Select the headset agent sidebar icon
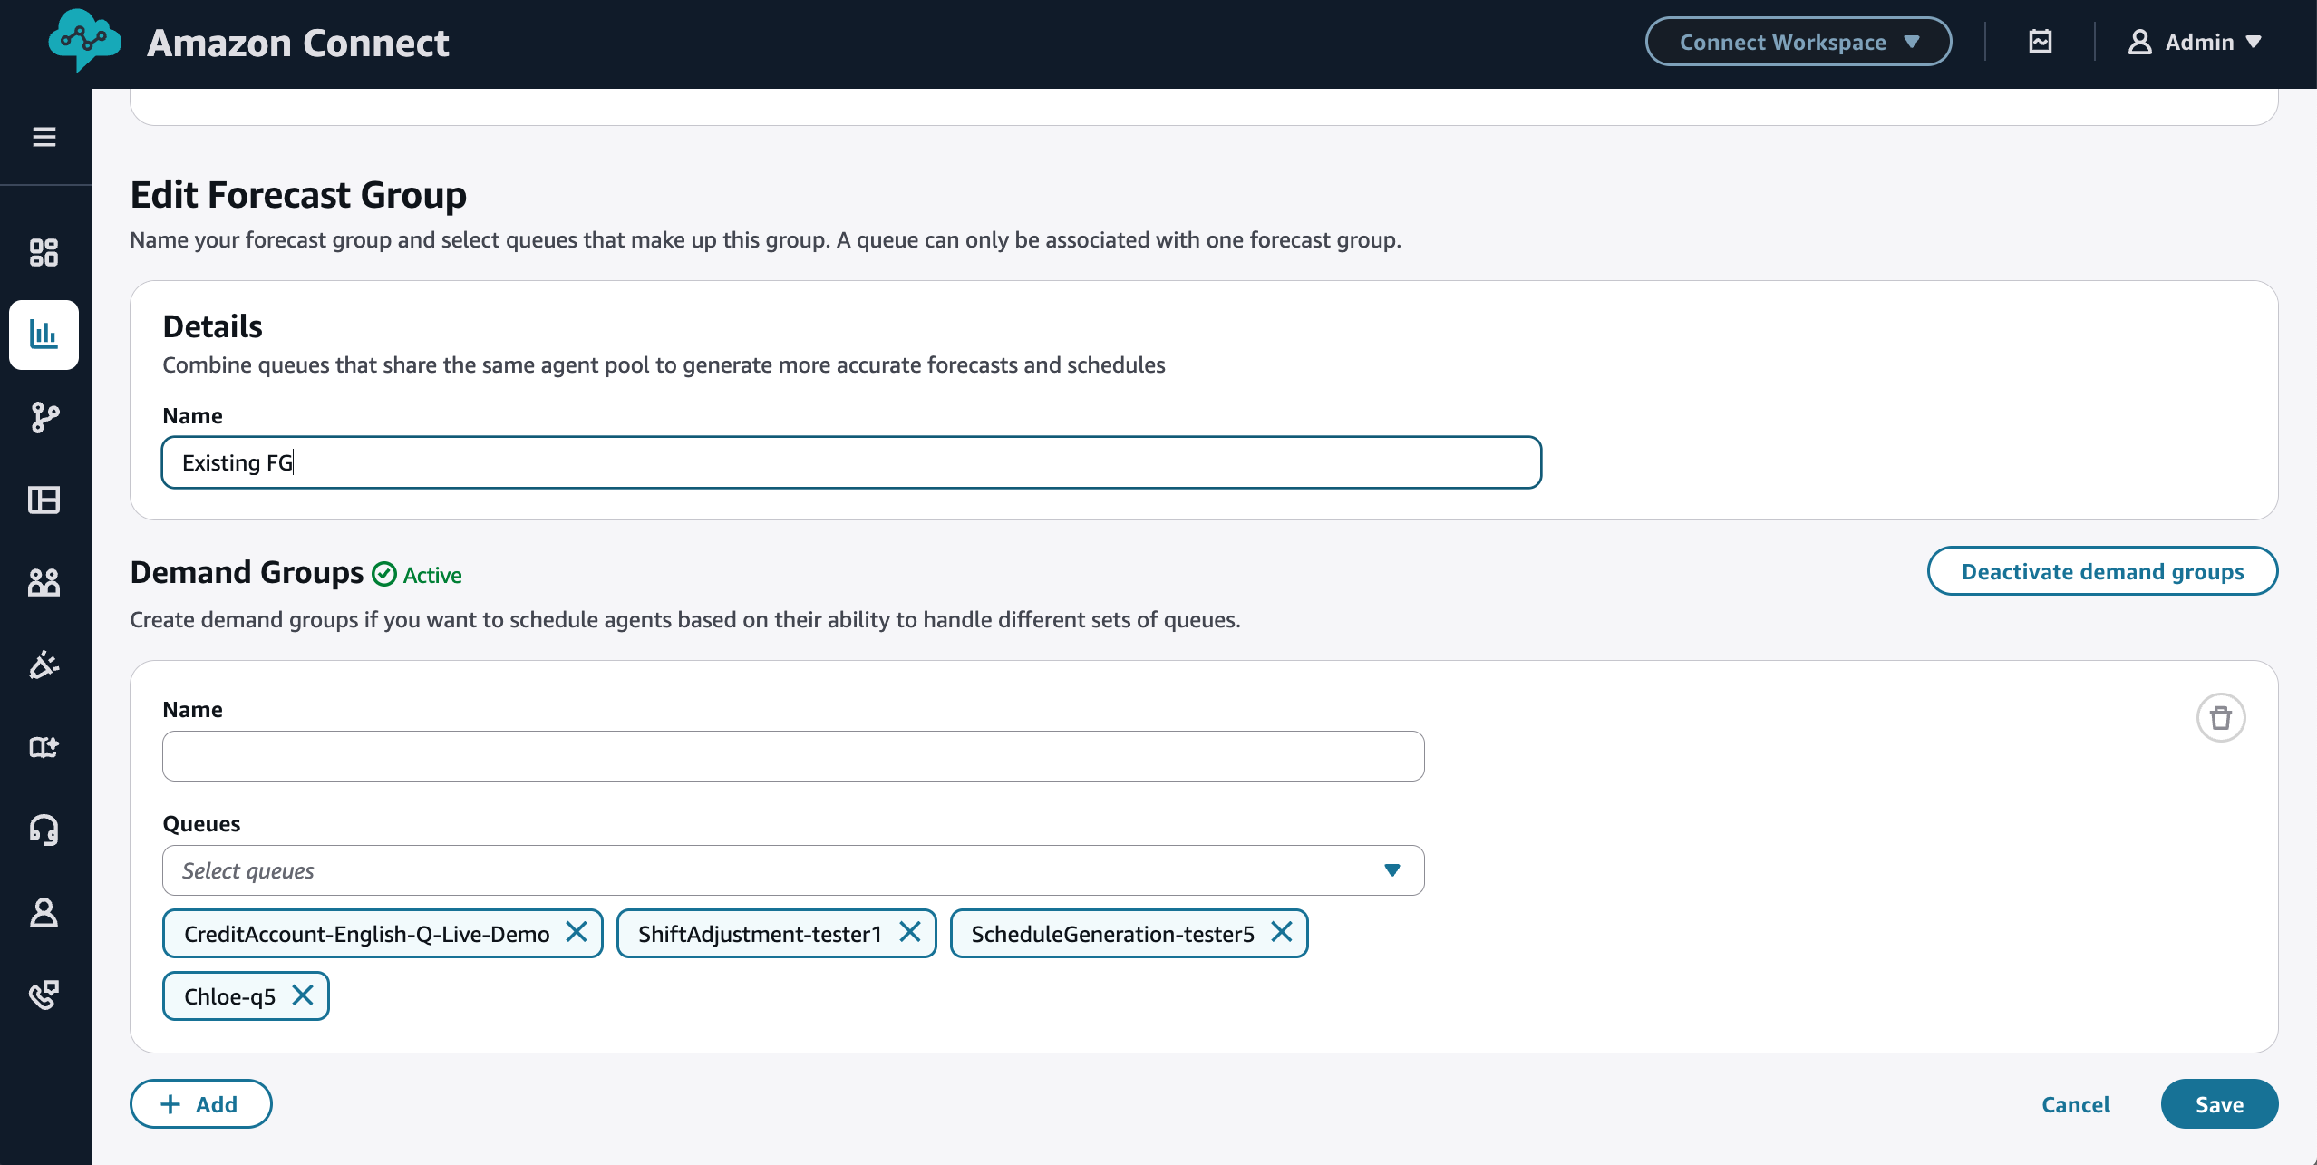Image resolution: width=2317 pixels, height=1165 pixels. click(44, 830)
